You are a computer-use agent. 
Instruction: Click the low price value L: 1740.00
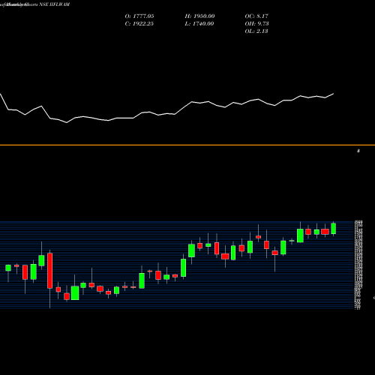click(x=199, y=24)
